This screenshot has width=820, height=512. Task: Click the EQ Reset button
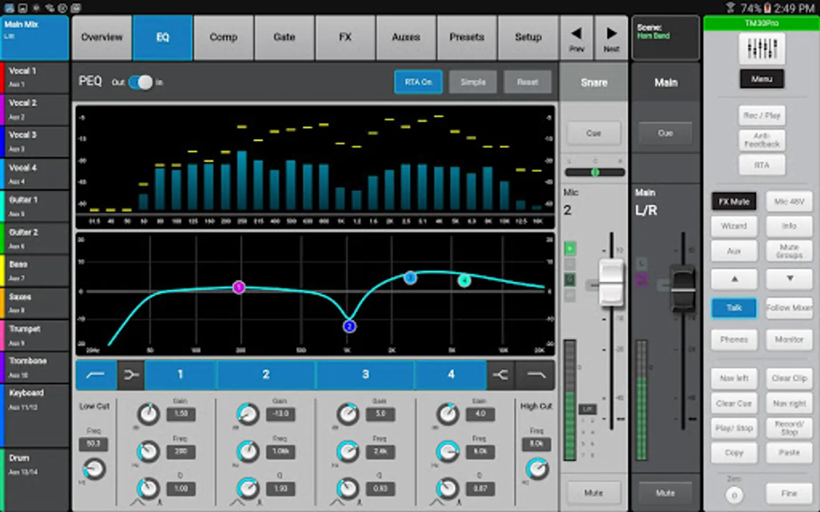click(527, 82)
